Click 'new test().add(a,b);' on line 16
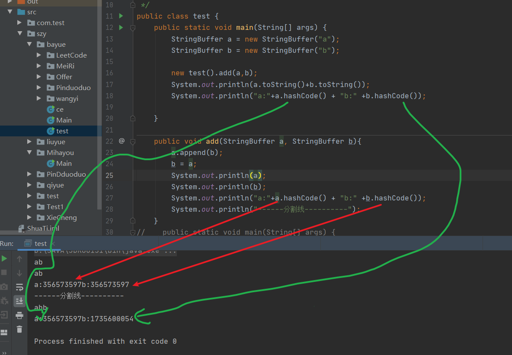 (x=214, y=73)
